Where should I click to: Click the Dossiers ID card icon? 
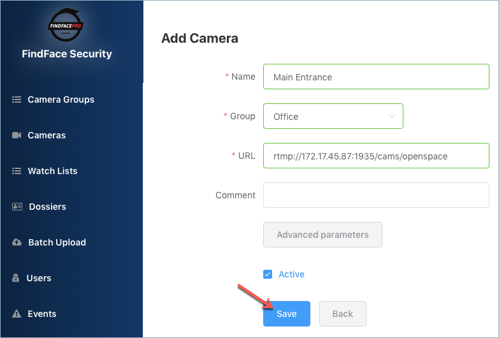[x=17, y=207]
